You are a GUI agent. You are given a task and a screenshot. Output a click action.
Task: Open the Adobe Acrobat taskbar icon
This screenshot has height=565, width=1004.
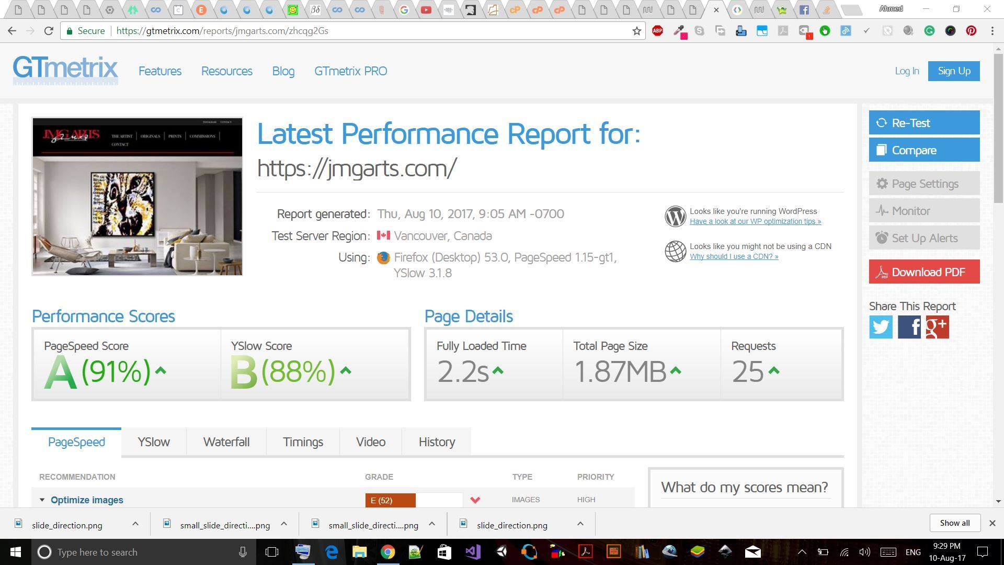[585, 552]
